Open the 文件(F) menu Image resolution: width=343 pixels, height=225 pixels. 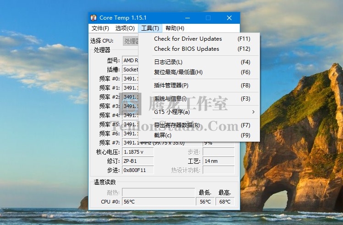point(100,28)
